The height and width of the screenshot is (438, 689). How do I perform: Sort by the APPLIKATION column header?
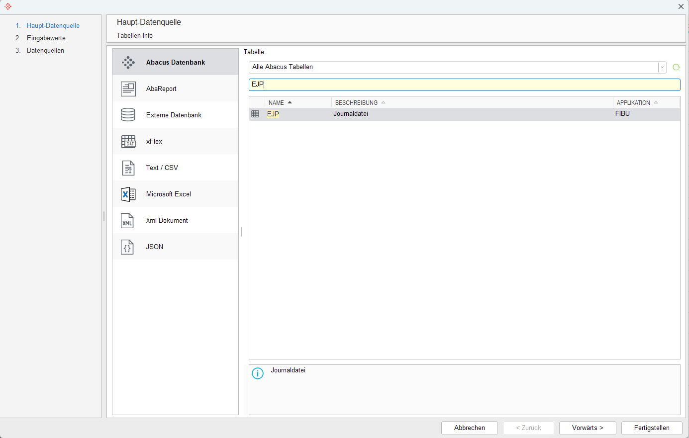(646, 102)
